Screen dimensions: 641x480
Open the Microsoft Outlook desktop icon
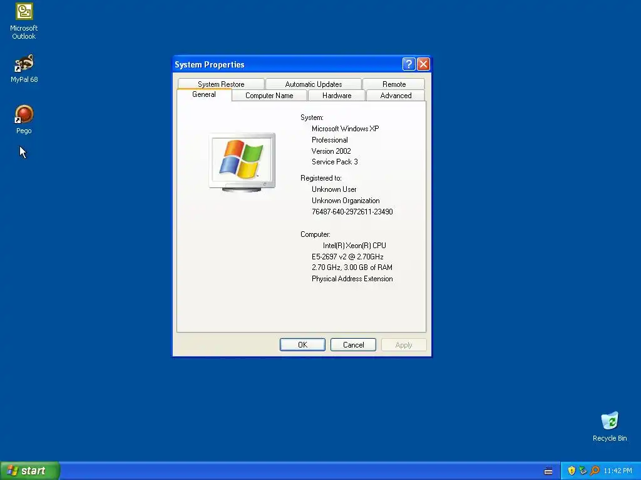(x=24, y=21)
